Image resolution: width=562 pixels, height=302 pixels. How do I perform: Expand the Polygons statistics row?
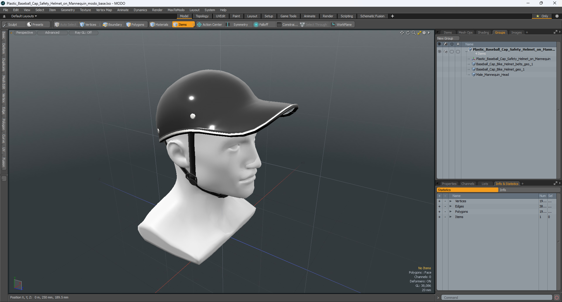[451, 212]
